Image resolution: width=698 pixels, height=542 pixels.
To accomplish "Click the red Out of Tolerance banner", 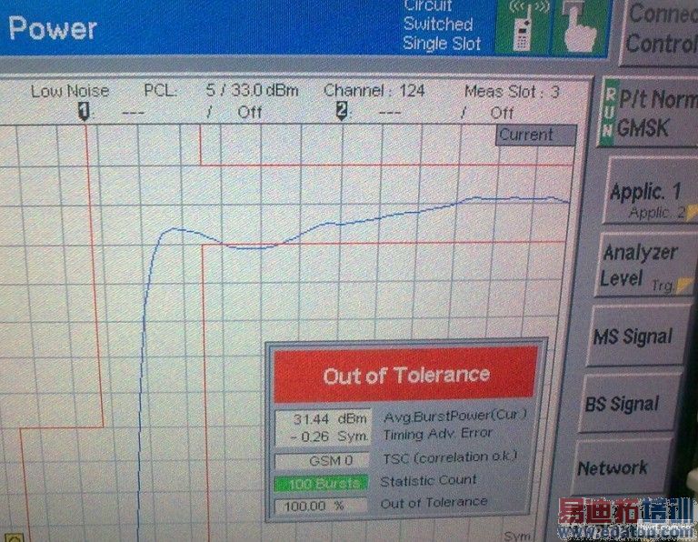I will coord(405,374).
